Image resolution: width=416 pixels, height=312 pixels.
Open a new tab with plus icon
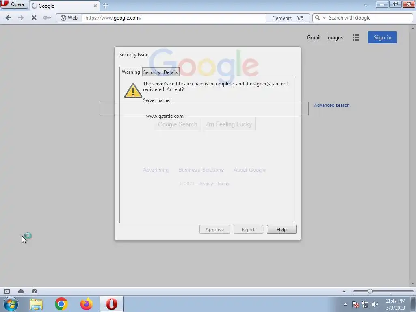(105, 6)
